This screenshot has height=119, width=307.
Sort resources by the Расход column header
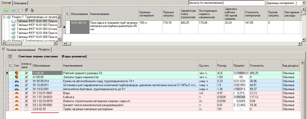coord(225,66)
